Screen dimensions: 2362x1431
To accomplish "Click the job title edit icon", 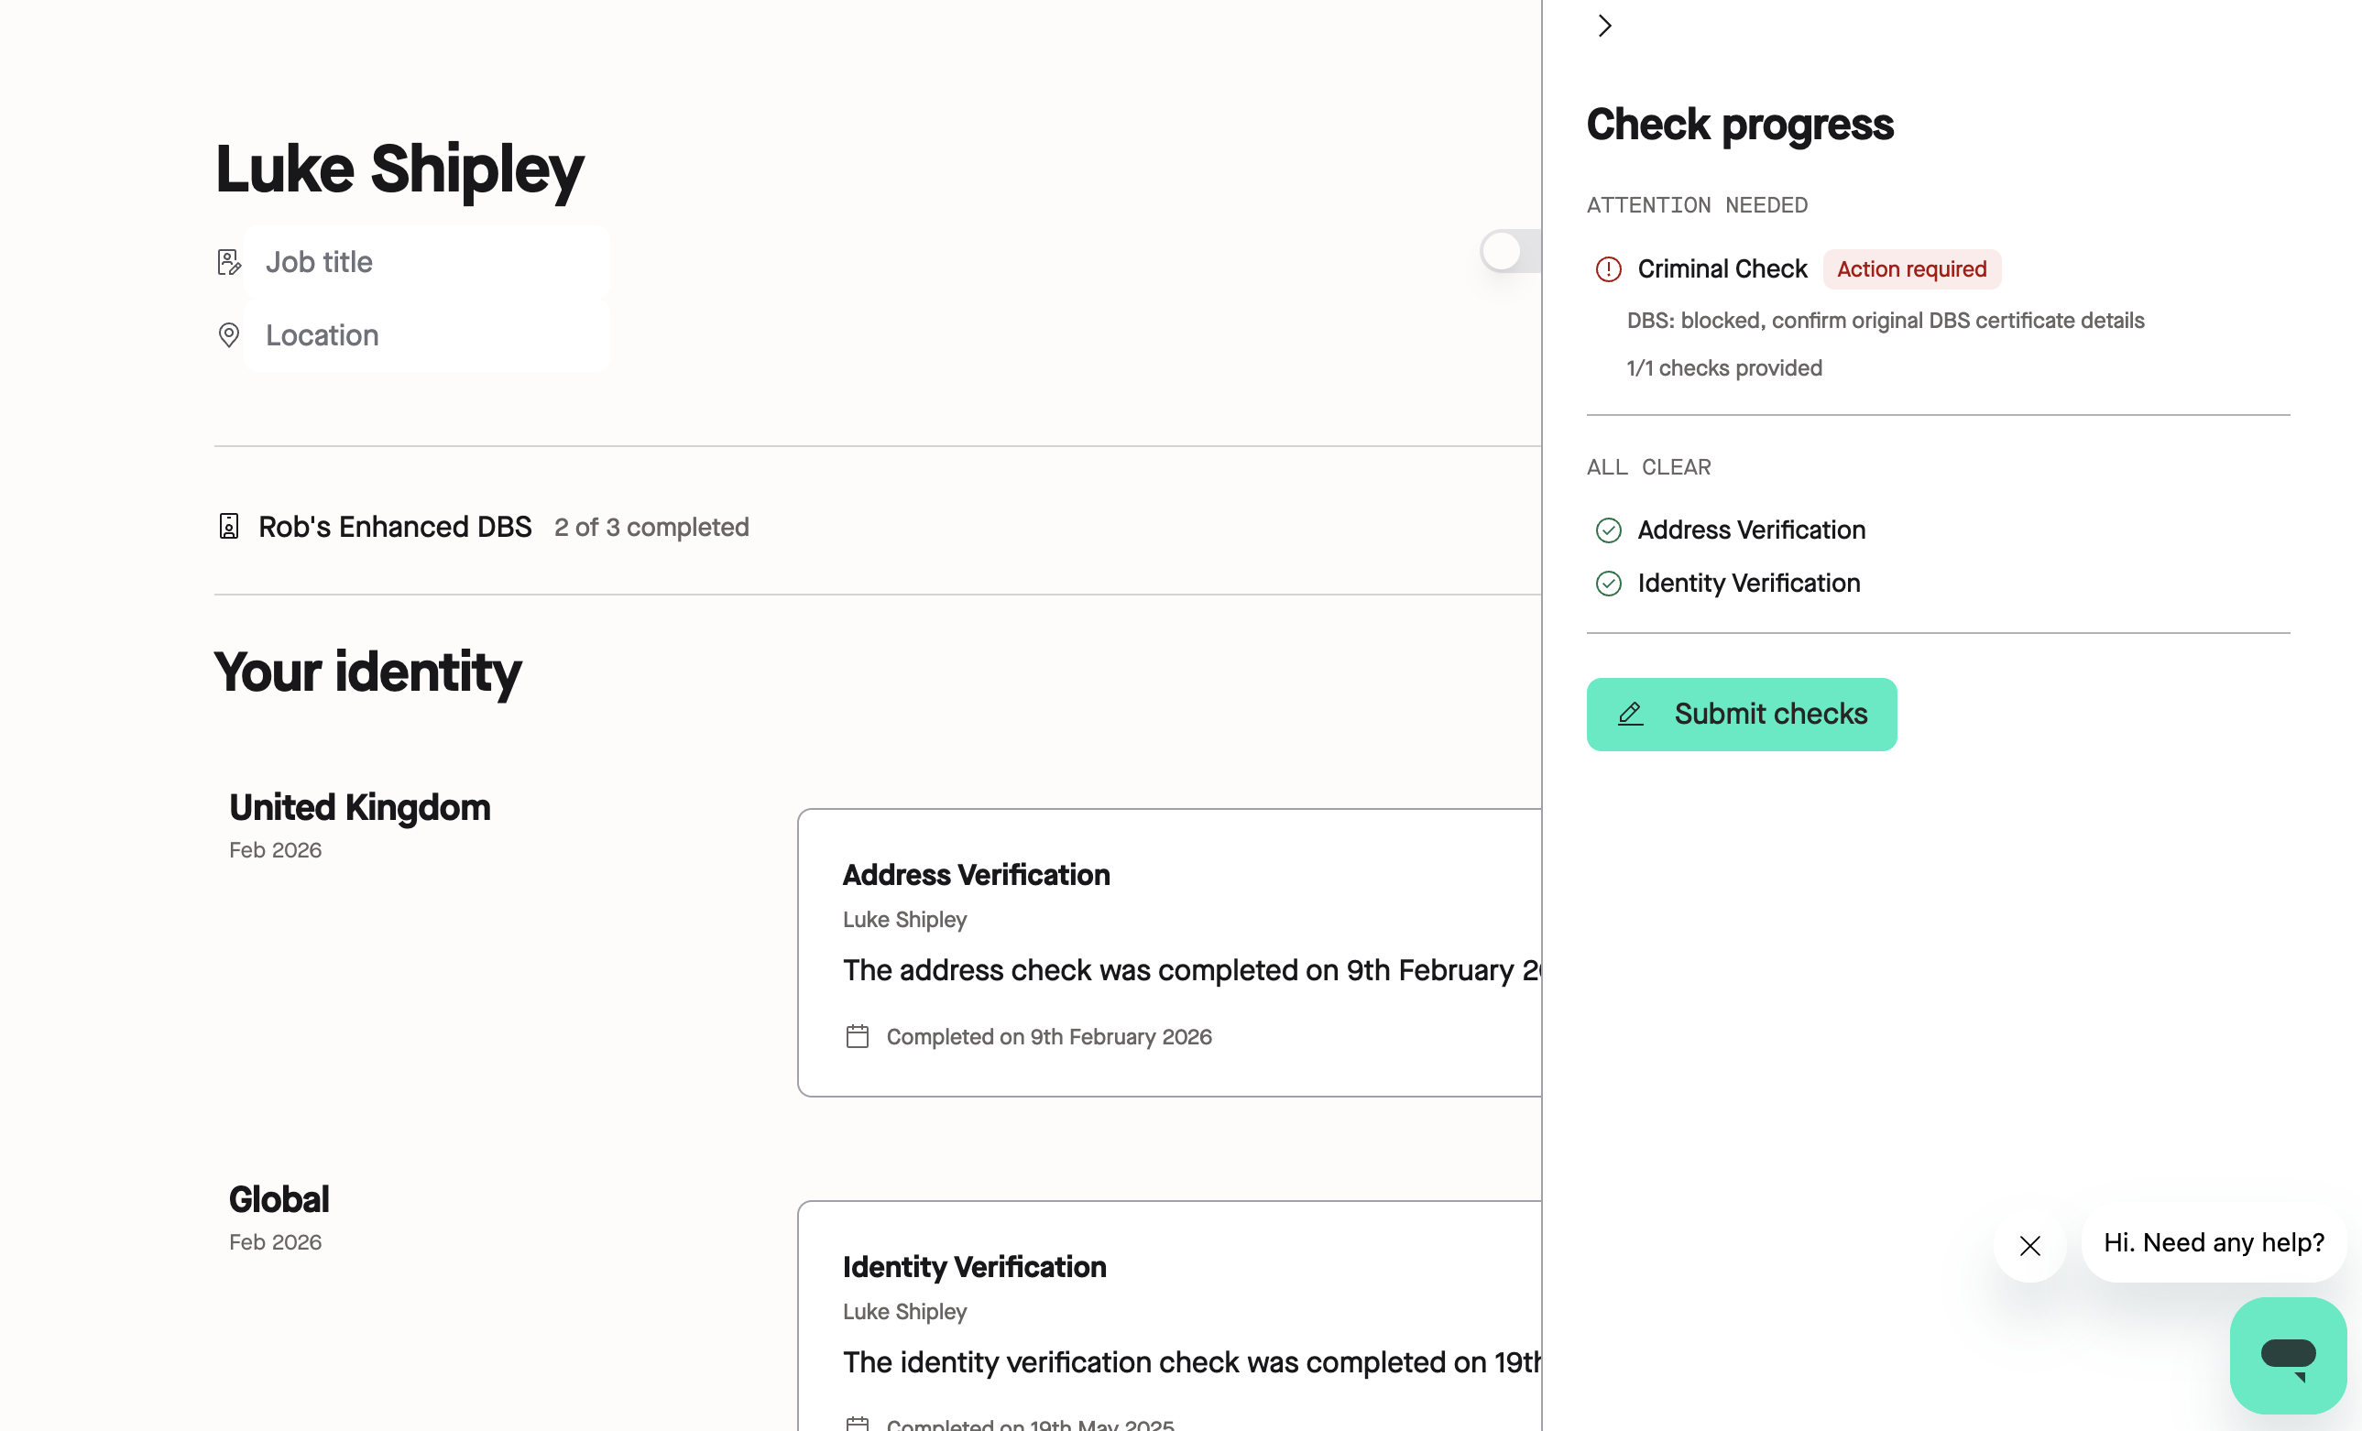I will click(228, 262).
